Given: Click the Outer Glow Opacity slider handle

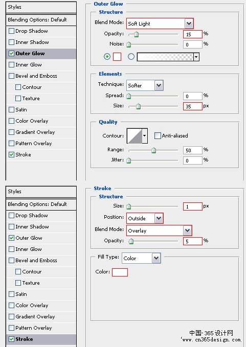Looking at the screenshot, I should (x=136, y=34).
